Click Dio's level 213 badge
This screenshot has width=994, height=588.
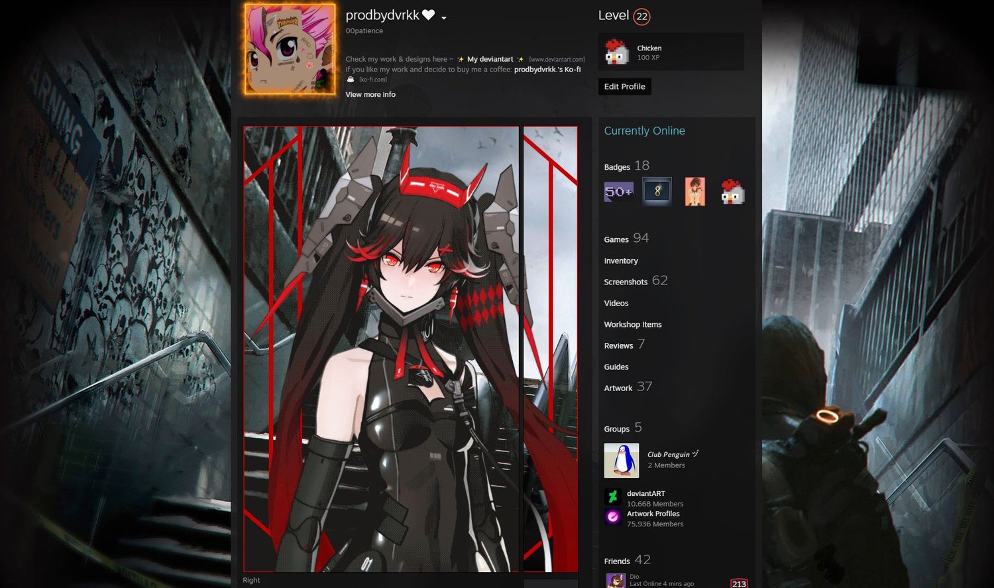tap(739, 583)
